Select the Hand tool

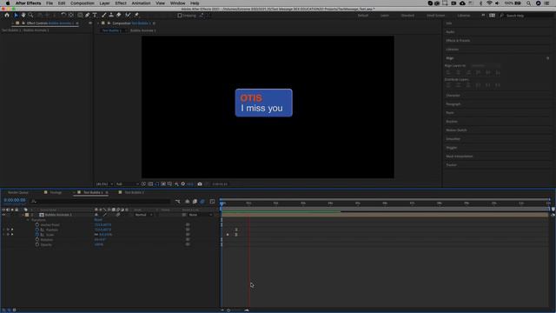[x=23, y=16]
